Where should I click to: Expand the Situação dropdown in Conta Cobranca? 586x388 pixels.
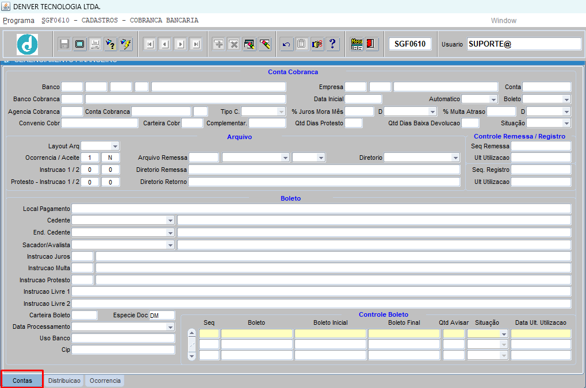point(566,124)
